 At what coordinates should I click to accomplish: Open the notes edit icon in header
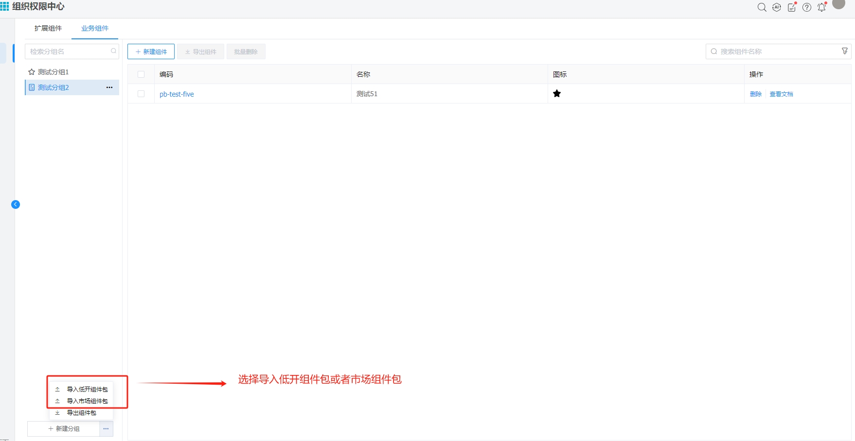[792, 7]
